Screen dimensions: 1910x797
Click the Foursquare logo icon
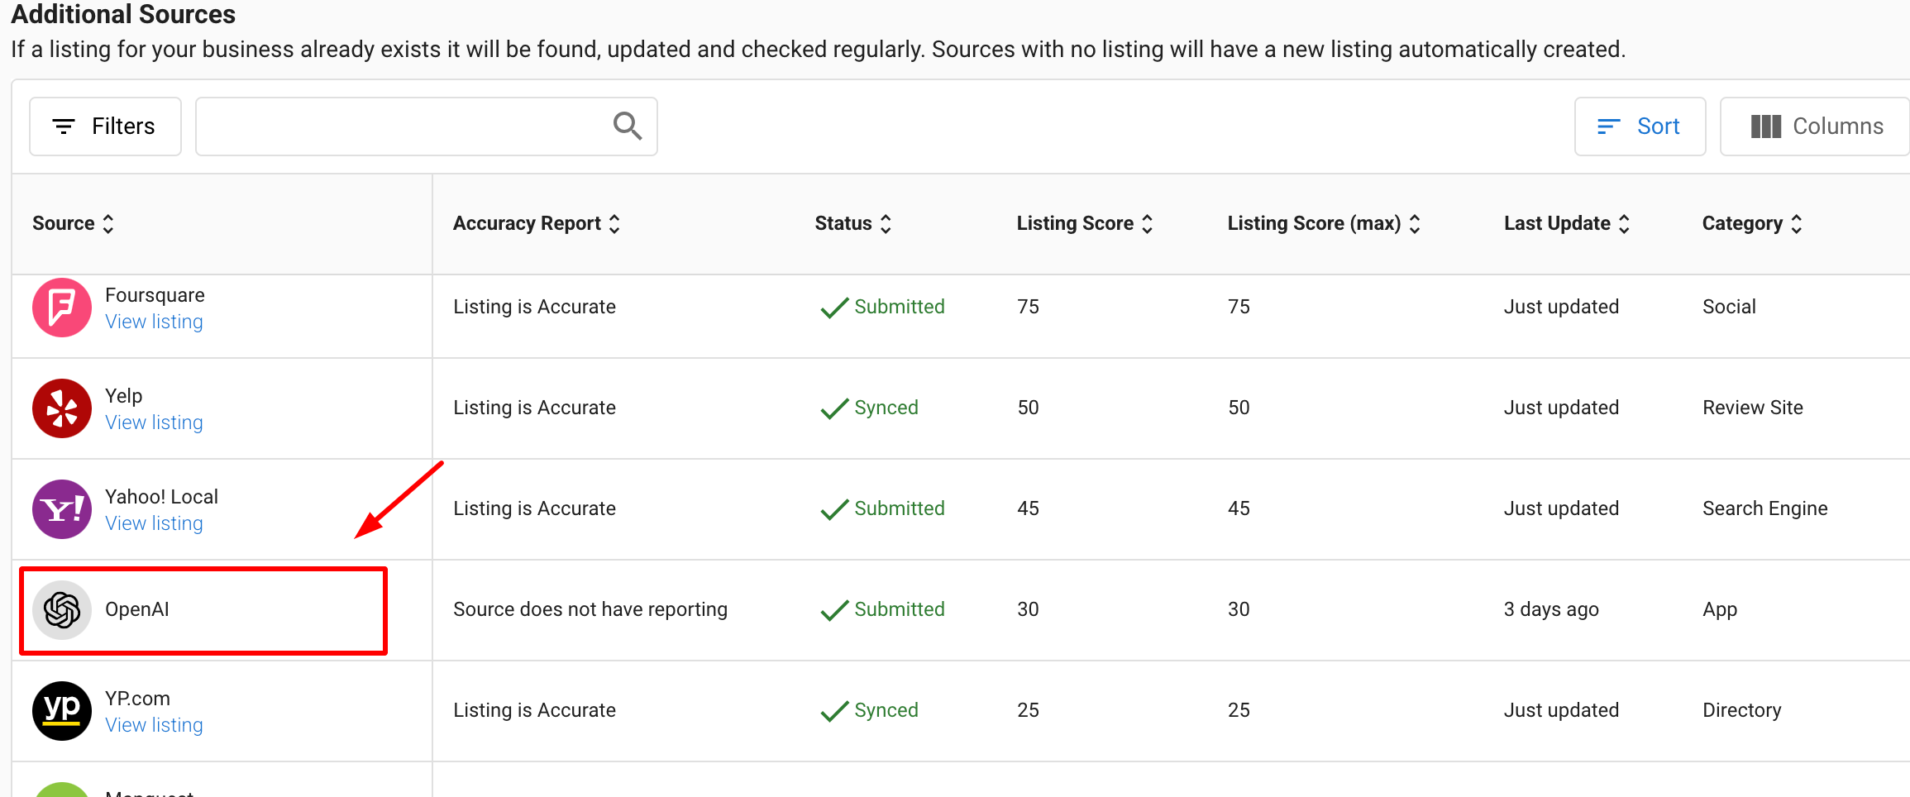tap(62, 308)
